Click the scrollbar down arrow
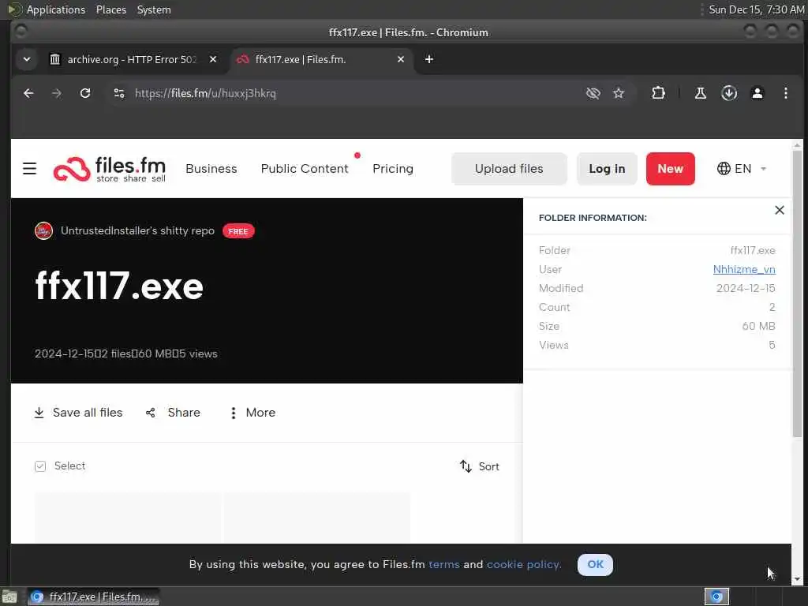This screenshot has width=808, height=606. (797, 580)
